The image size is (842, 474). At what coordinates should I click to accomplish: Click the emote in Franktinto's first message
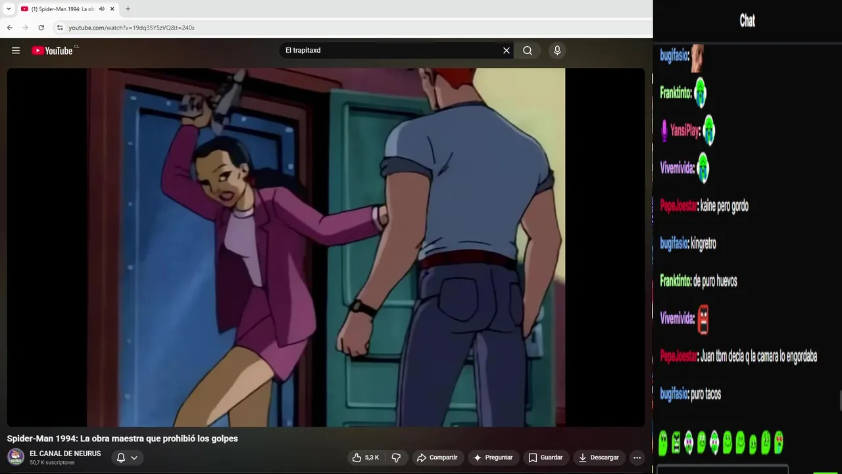click(x=700, y=93)
